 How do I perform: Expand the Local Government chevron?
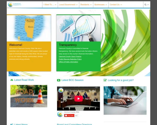coord(77,5)
